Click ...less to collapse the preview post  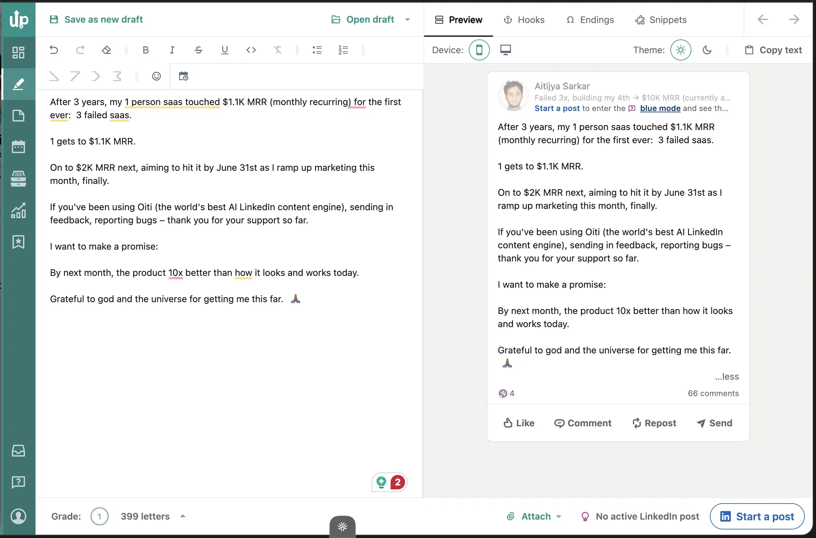pyautogui.click(x=727, y=376)
